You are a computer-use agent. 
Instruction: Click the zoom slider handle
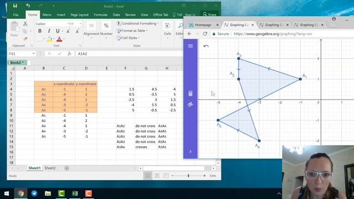(188, 176)
